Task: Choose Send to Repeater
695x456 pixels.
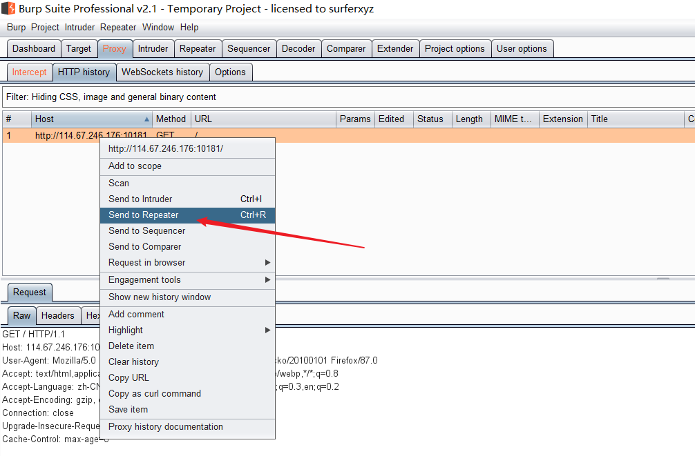Action: 187,215
